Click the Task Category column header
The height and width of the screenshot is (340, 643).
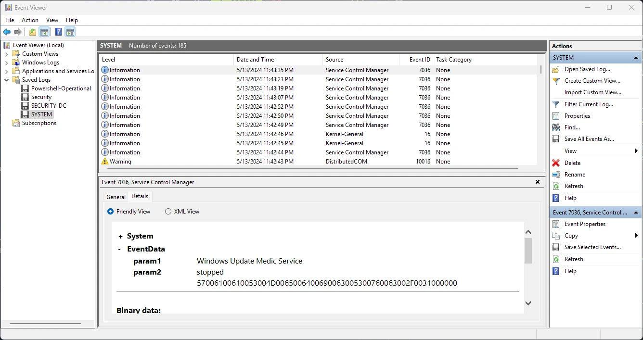tap(485, 60)
